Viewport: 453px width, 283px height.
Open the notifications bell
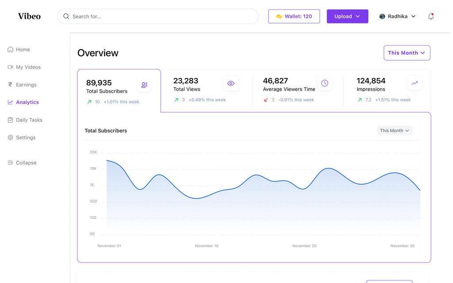coord(431,16)
